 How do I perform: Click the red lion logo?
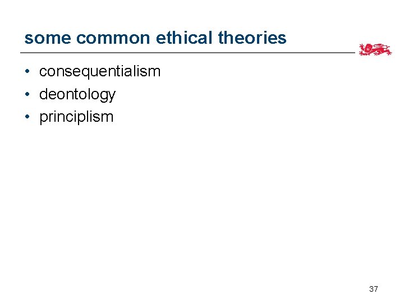(x=375, y=49)
